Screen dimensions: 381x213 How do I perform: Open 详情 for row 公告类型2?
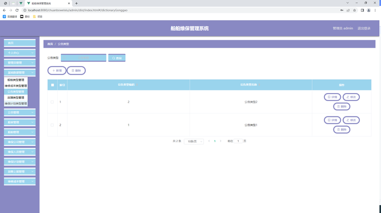coord(332,97)
